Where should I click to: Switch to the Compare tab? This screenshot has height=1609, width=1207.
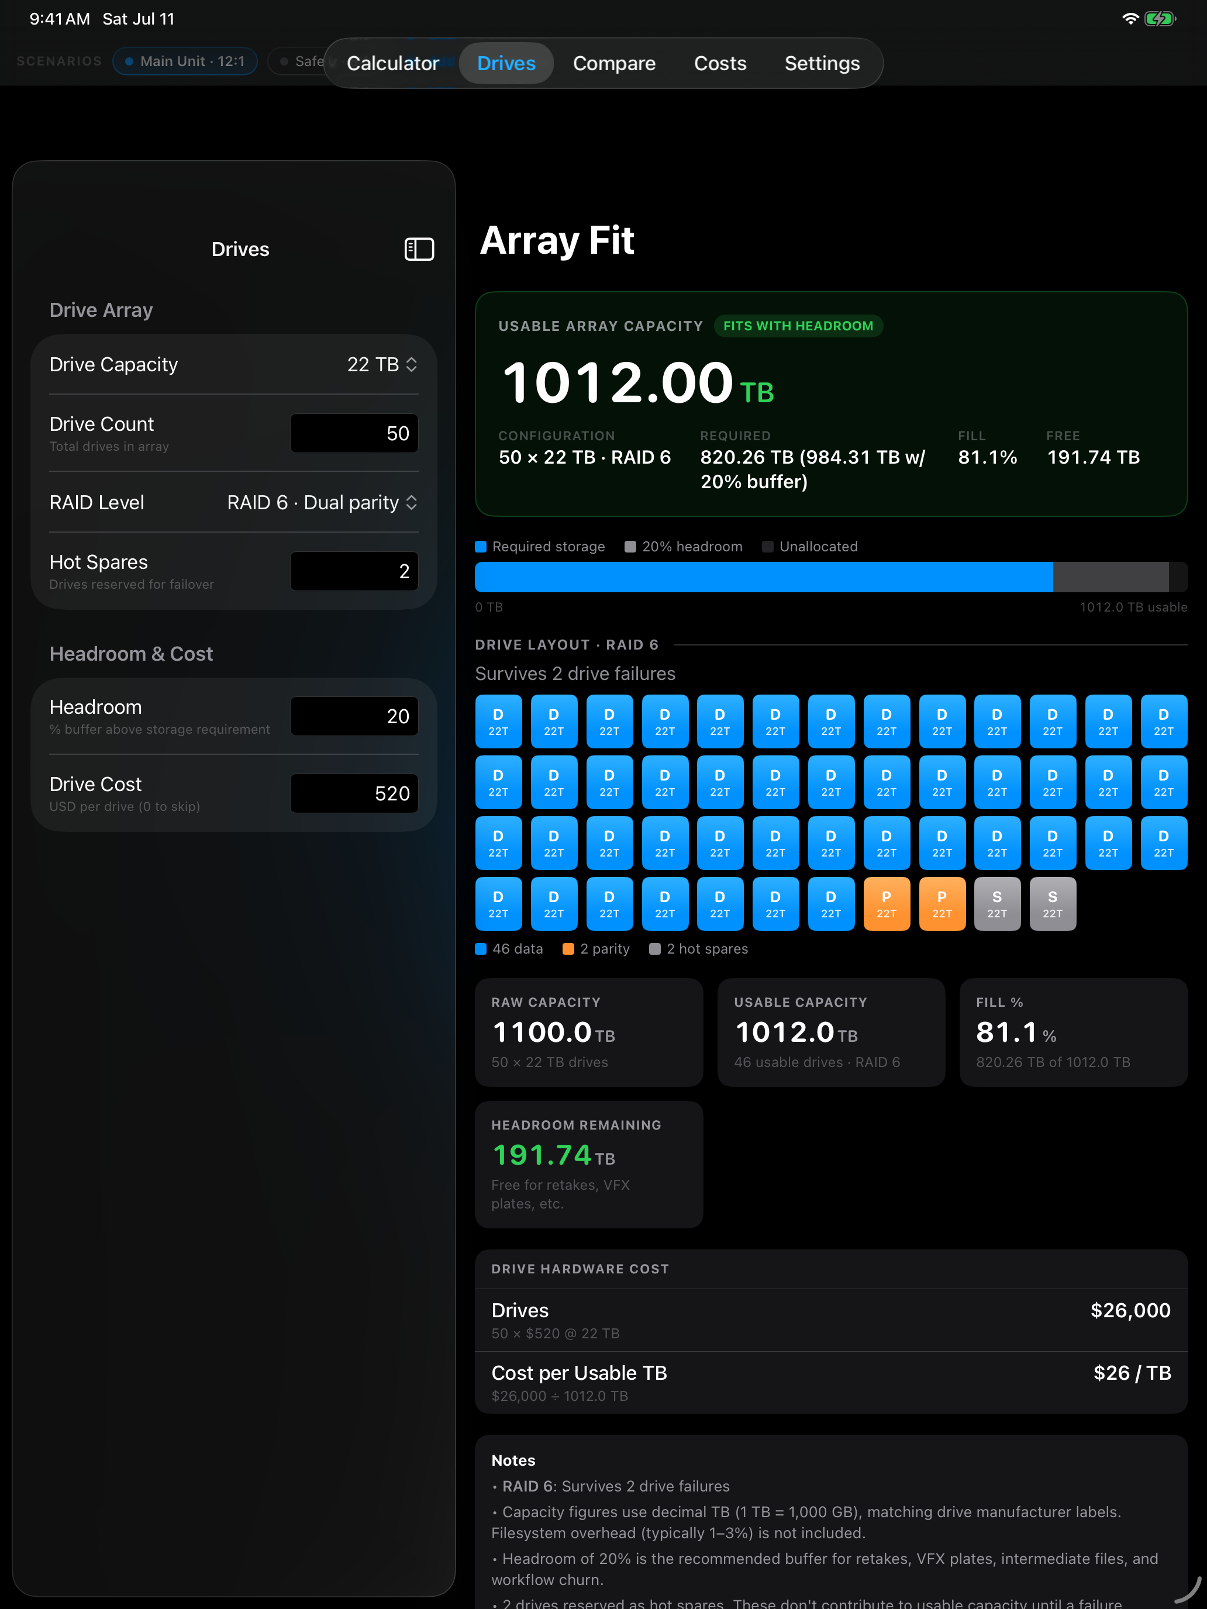pos(614,63)
